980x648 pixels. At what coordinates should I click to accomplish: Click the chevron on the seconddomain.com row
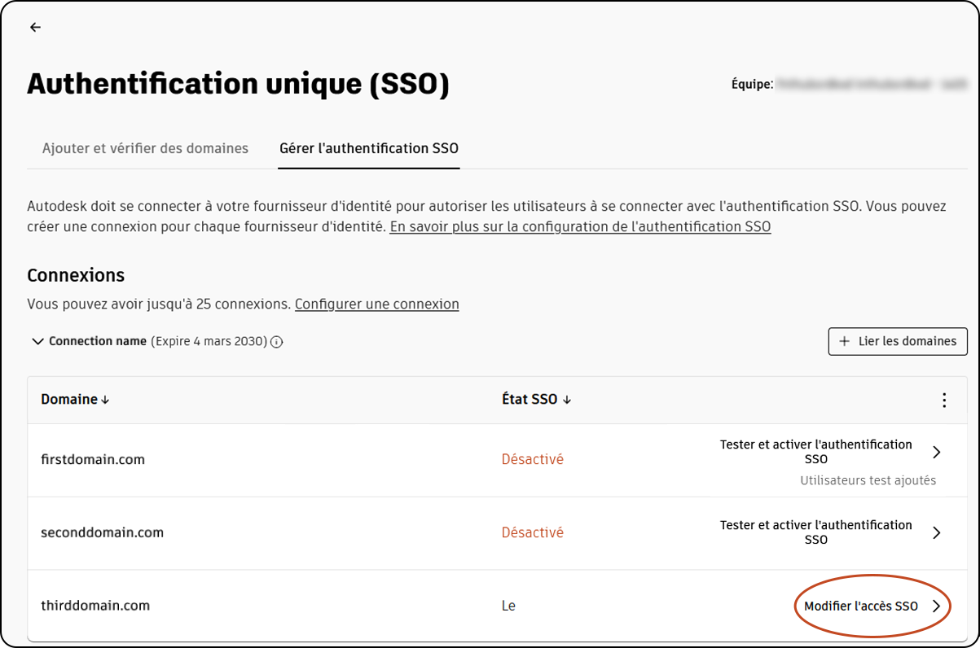pyautogui.click(x=937, y=532)
